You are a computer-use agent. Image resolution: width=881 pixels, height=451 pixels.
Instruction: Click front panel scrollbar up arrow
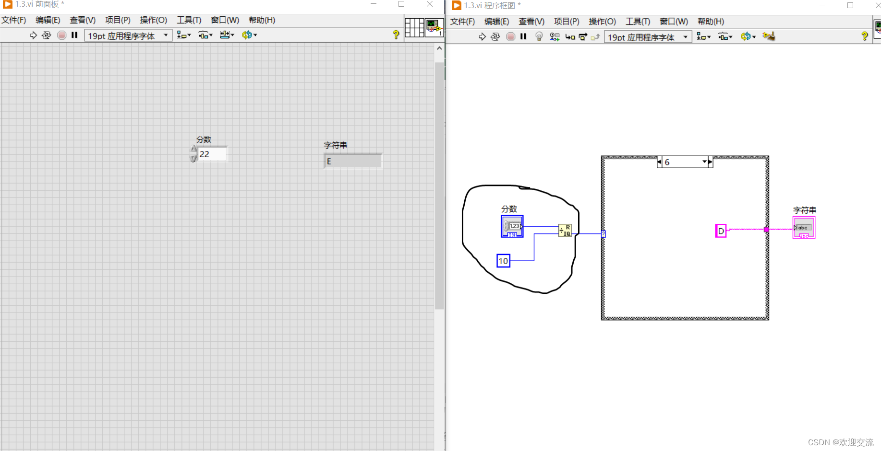(439, 48)
